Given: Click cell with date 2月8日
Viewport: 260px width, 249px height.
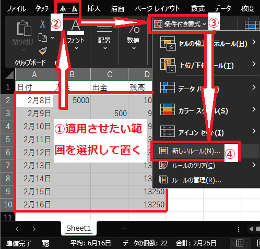Looking at the screenshot, I should pos(34,101).
